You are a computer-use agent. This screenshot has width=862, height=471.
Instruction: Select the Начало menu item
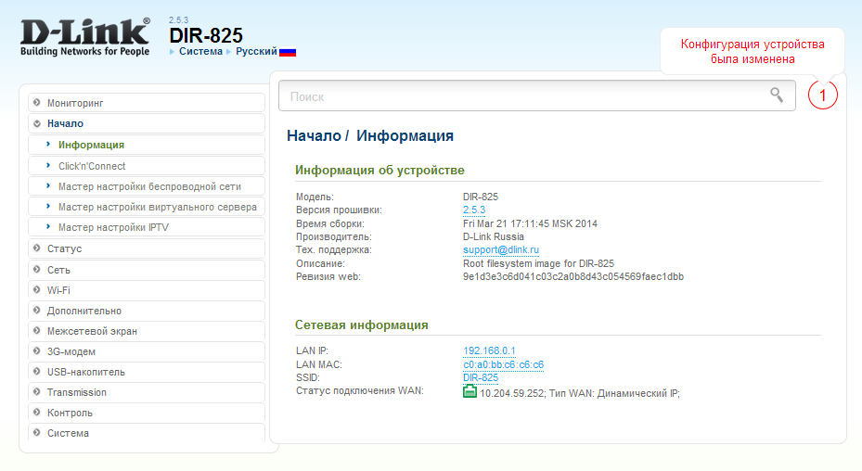[147, 123]
